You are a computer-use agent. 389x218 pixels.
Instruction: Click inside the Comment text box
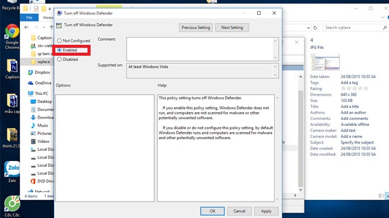tap(200, 49)
